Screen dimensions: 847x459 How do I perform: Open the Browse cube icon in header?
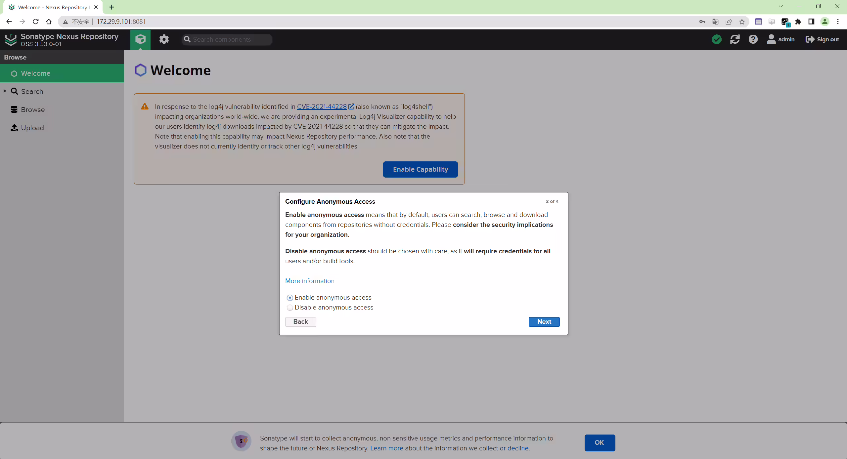coord(140,39)
